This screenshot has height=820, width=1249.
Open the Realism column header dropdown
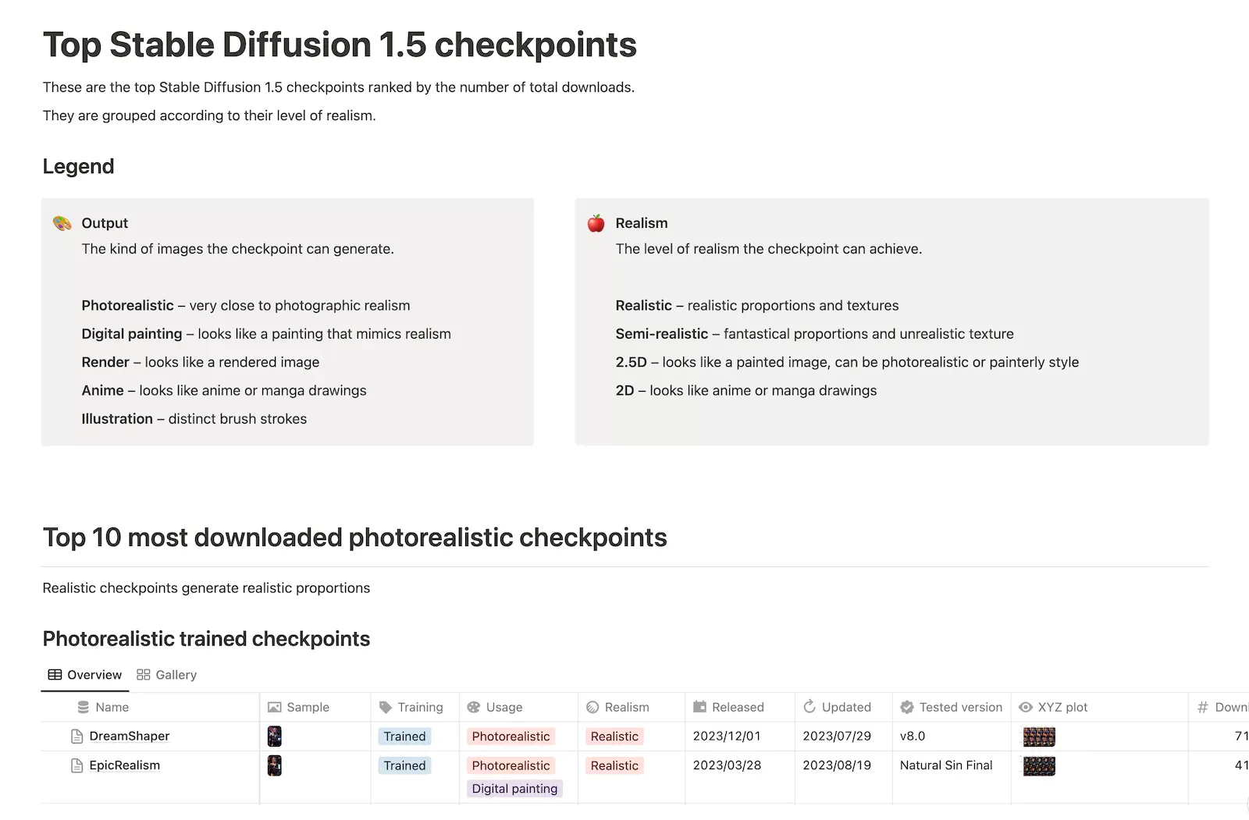point(628,707)
